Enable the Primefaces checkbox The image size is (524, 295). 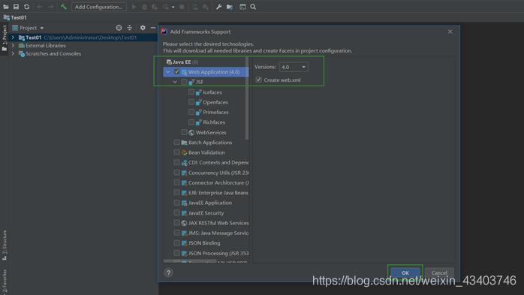[191, 112]
